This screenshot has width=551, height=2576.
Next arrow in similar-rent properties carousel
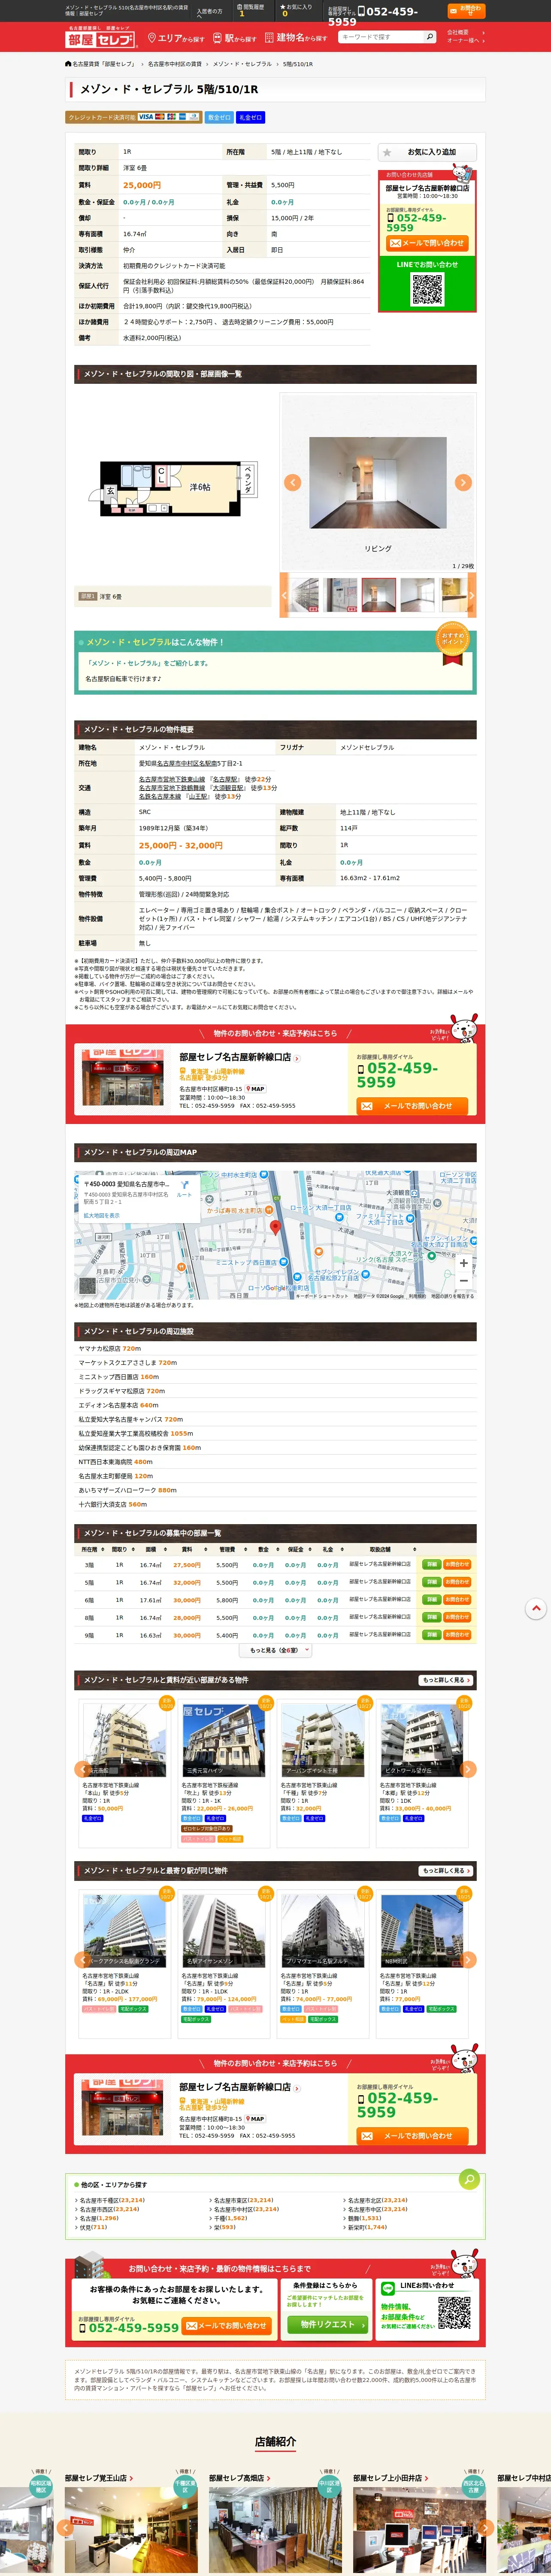pos(468,1768)
